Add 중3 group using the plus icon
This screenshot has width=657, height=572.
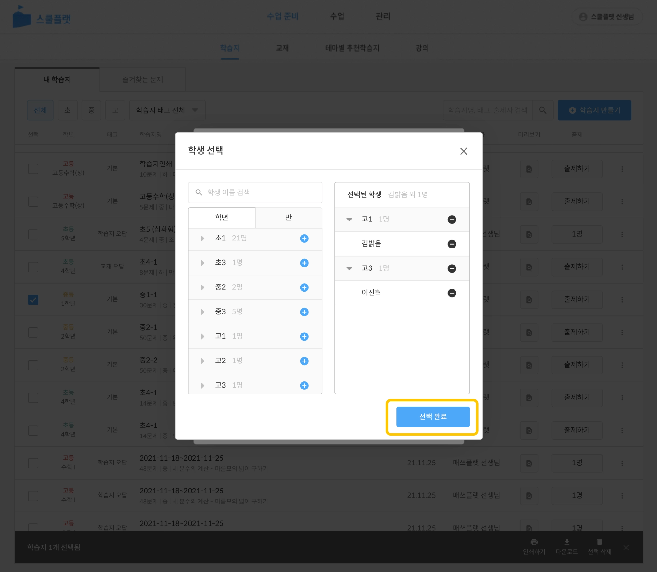304,312
